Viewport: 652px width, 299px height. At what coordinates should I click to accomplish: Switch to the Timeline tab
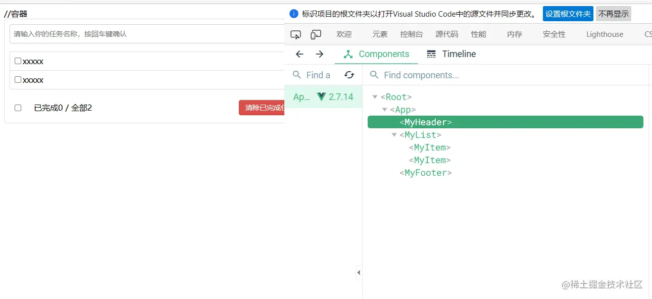tap(451, 54)
